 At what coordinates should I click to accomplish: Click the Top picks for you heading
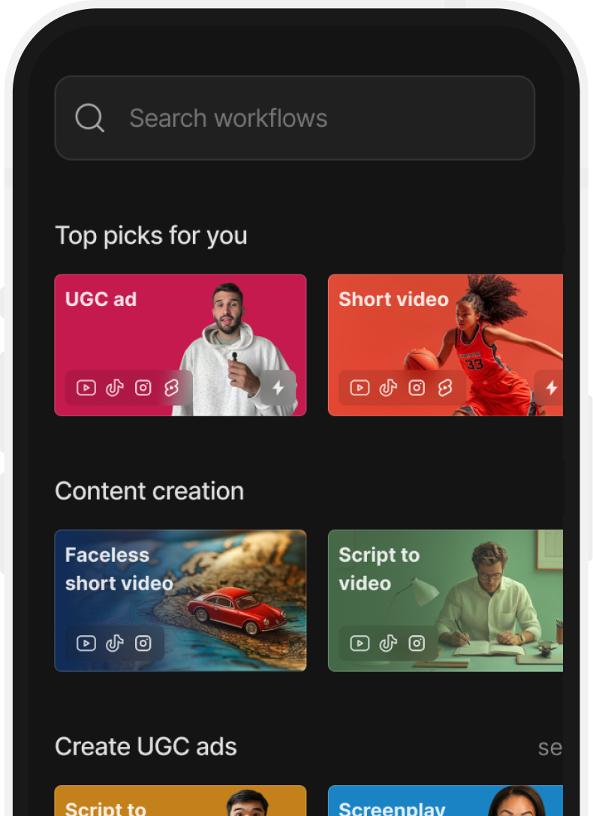tap(151, 235)
